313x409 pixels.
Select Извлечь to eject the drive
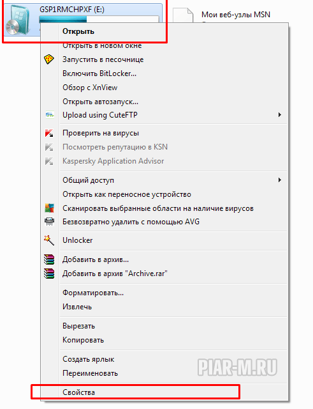point(77,307)
